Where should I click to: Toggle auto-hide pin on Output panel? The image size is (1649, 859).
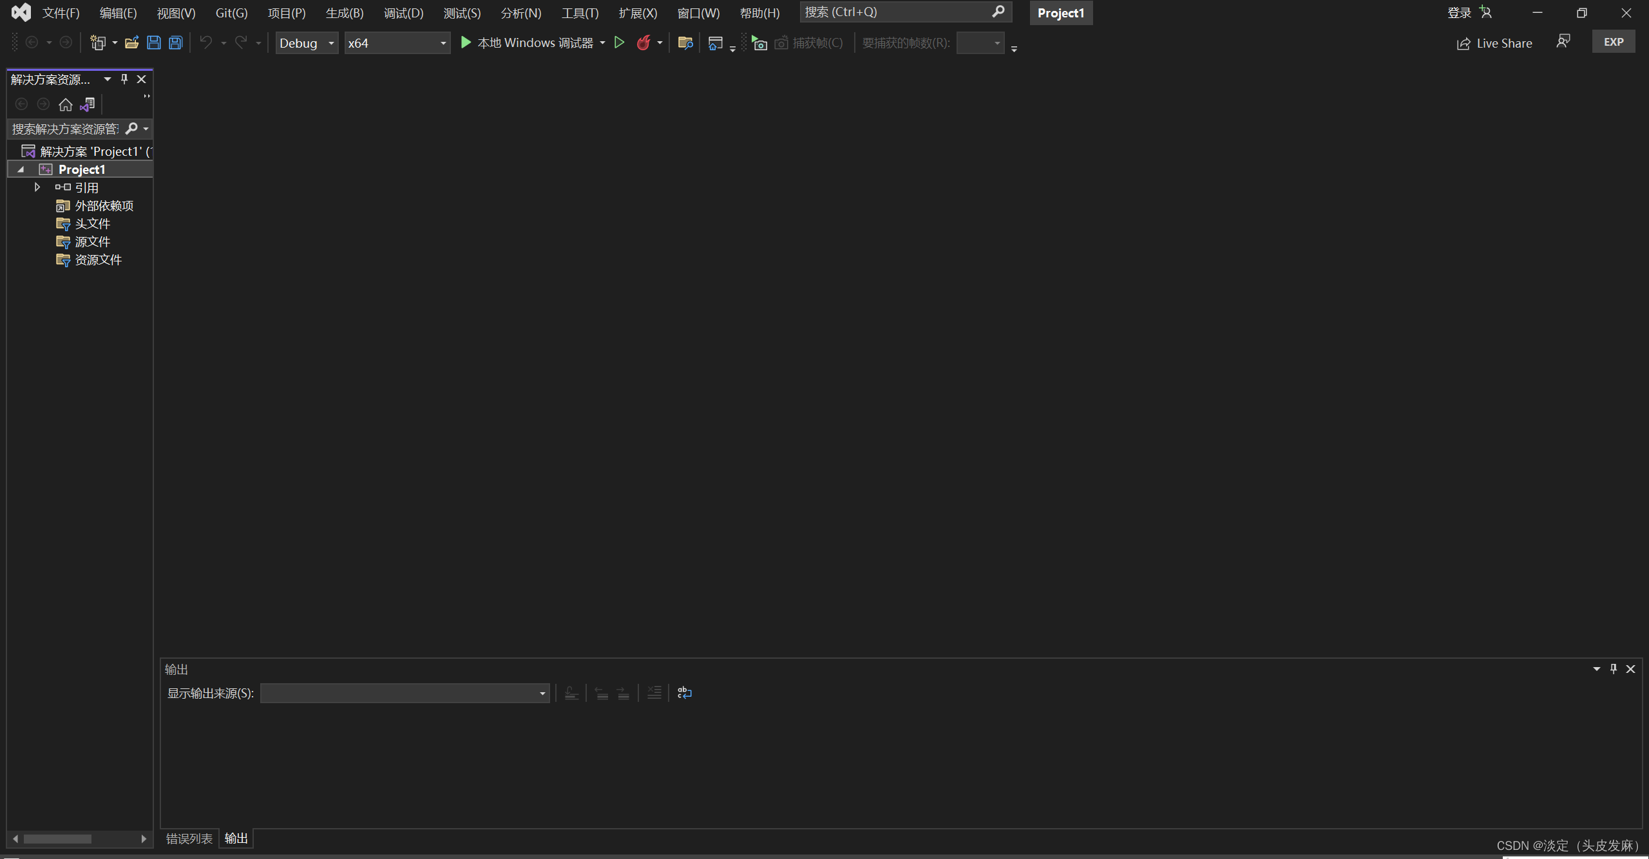point(1614,669)
